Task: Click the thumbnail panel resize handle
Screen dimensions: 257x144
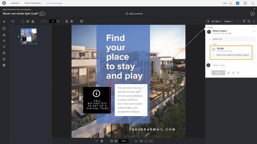Action: [x=50, y=86]
